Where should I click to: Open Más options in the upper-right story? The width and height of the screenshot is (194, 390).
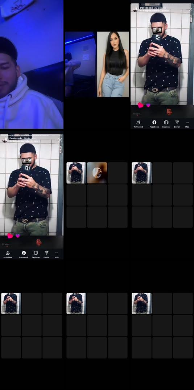click(187, 124)
